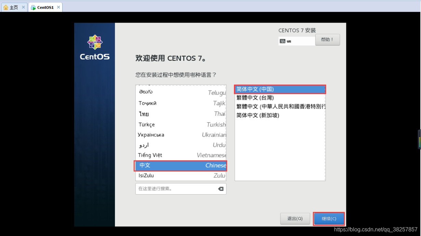Switch to the CentOS1 tab
Image resolution: width=421 pixels, height=236 pixels.
[45, 7]
